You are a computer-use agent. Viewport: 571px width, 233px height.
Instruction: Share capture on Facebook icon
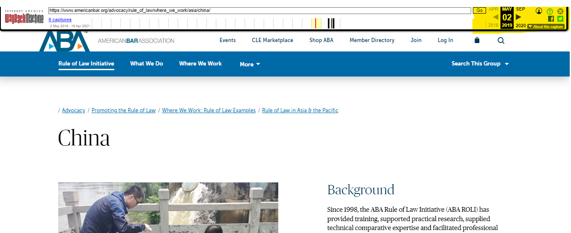pyautogui.click(x=551, y=19)
